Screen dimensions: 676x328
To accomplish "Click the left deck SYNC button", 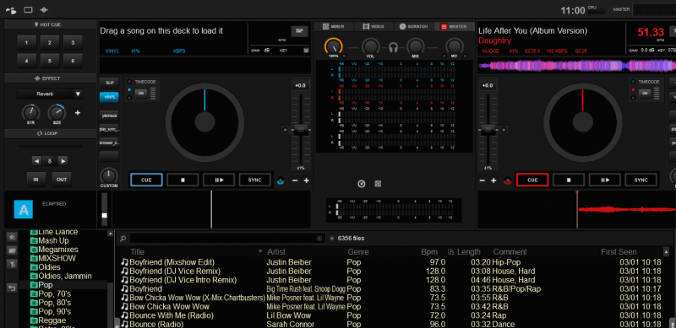I will pos(255,180).
